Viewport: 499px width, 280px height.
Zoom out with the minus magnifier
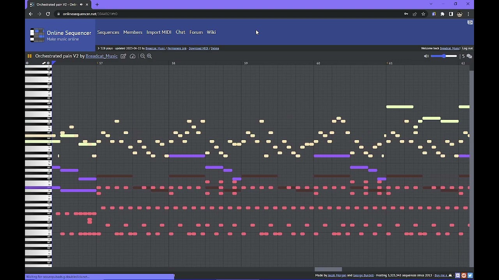[143, 56]
